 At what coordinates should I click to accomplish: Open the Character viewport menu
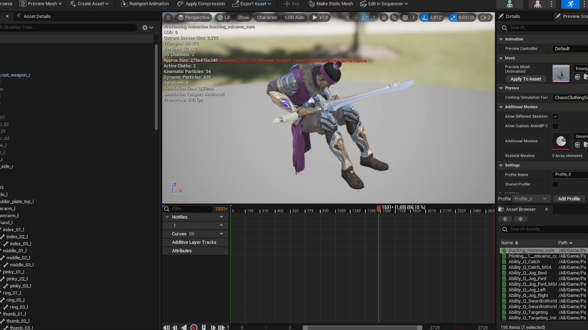[266, 17]
